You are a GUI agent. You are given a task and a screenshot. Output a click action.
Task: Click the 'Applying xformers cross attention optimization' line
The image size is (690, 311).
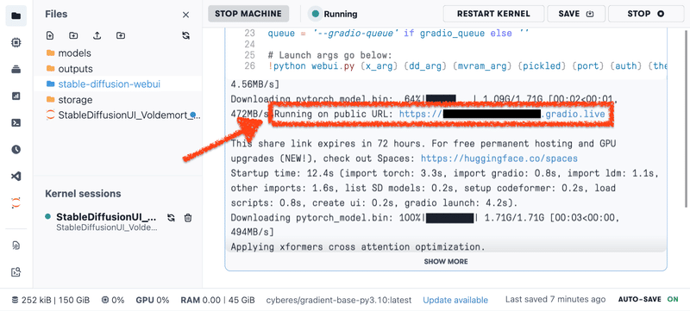(358, 247)
